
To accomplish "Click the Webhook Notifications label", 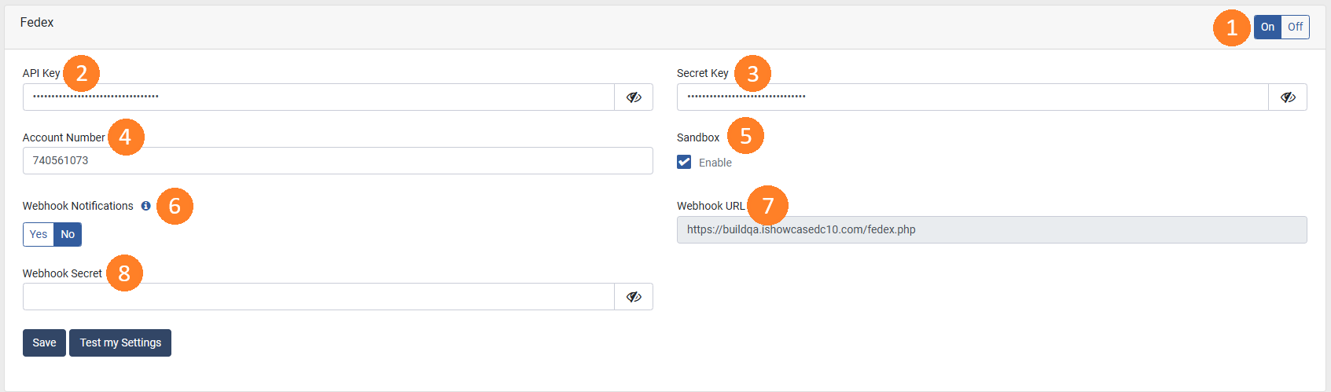I will click(x=78, y=206).
